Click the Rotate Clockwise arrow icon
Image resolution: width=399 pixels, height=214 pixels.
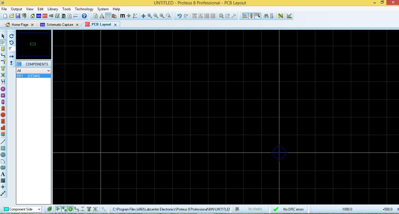(x=11, y=36)
